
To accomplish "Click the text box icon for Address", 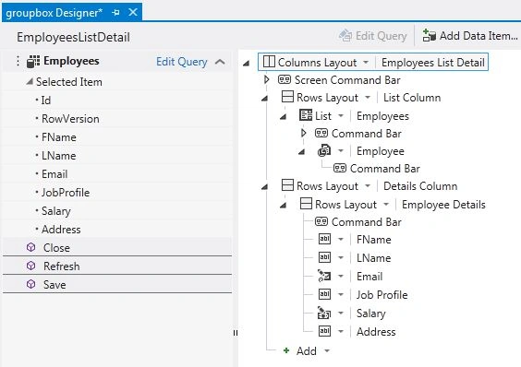I will click(x=324, y=331).
